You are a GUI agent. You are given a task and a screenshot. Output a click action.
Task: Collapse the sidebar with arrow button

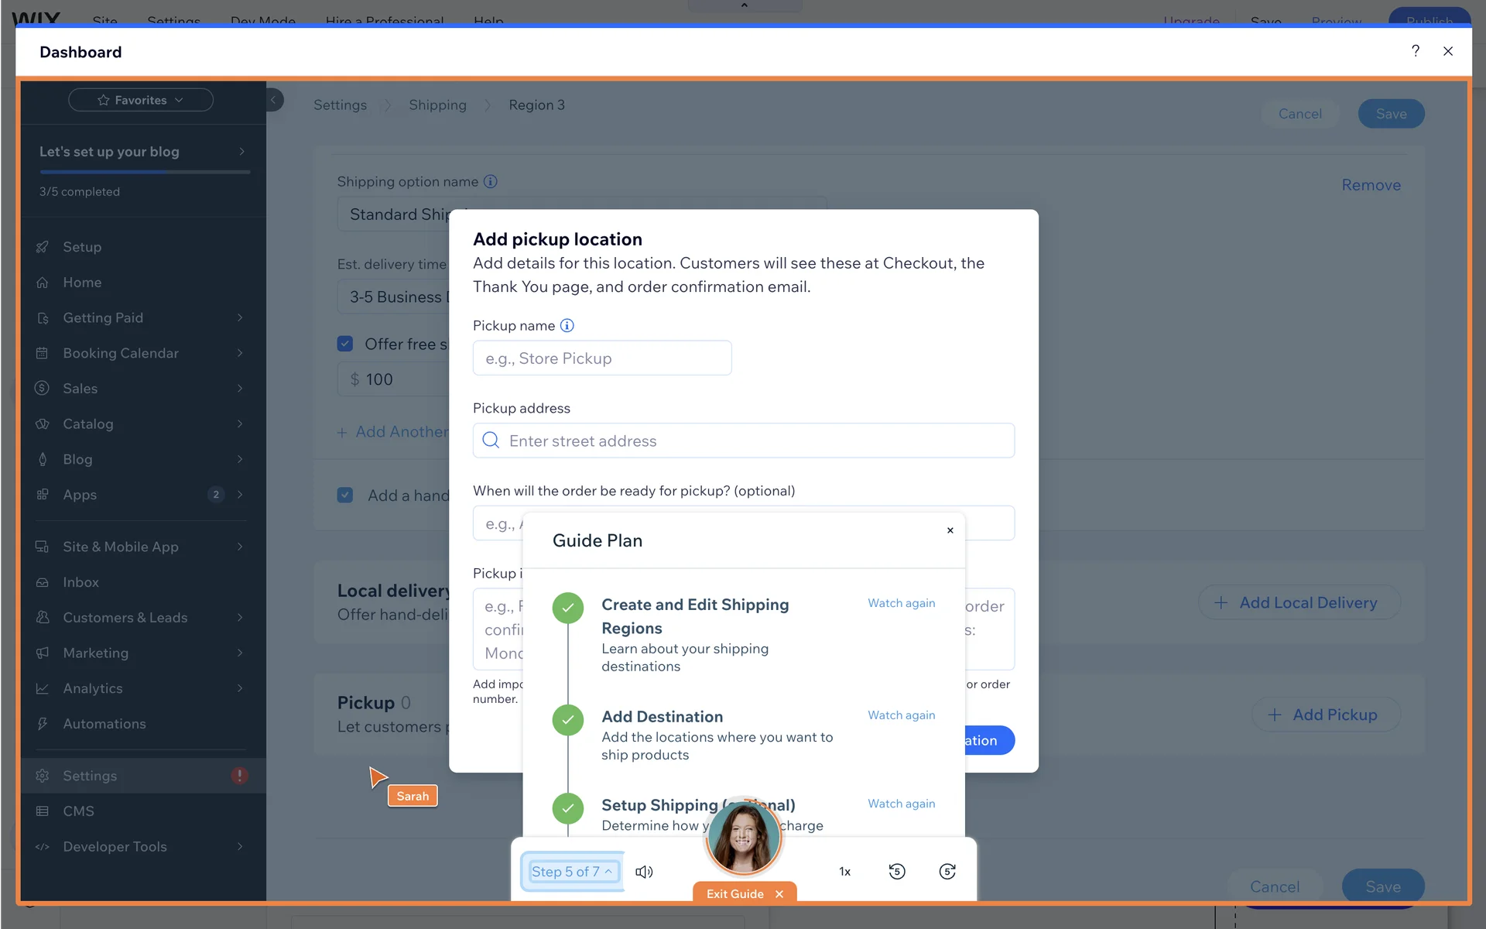pyautogui.click(x=273, y=100)
